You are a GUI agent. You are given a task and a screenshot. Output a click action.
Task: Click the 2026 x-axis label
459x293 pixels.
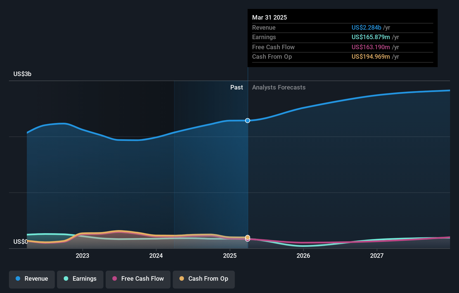303,256
